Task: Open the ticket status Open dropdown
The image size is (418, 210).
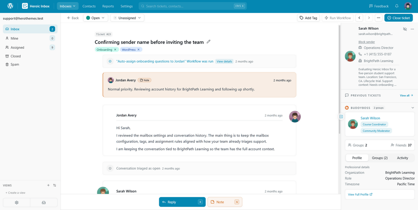Action: pyautogui.click(x=95, y=18)
